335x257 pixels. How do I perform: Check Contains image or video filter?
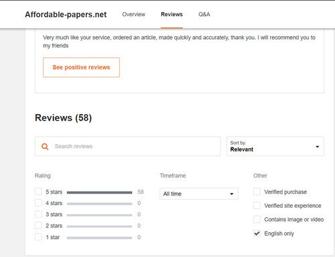click(257, 220)
